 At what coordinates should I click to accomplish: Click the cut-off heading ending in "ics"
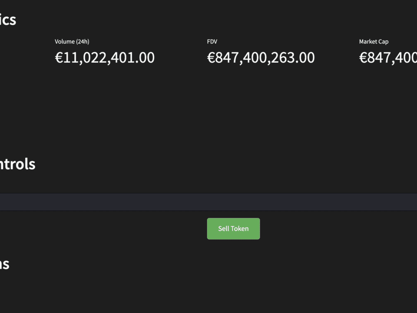point(8,20)
